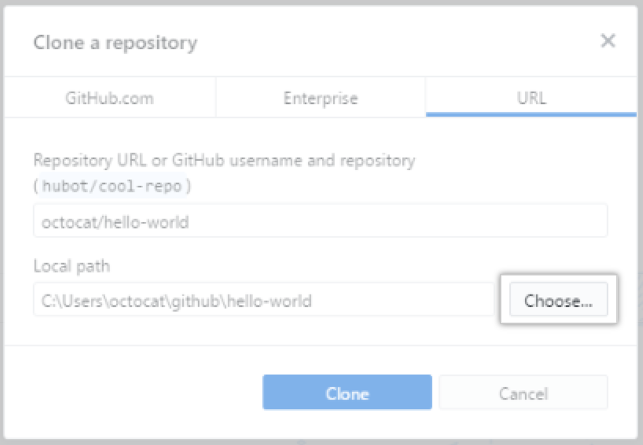Click the 'Local path' label
This screenshot has height=445, width=643.
pos(71,266)
